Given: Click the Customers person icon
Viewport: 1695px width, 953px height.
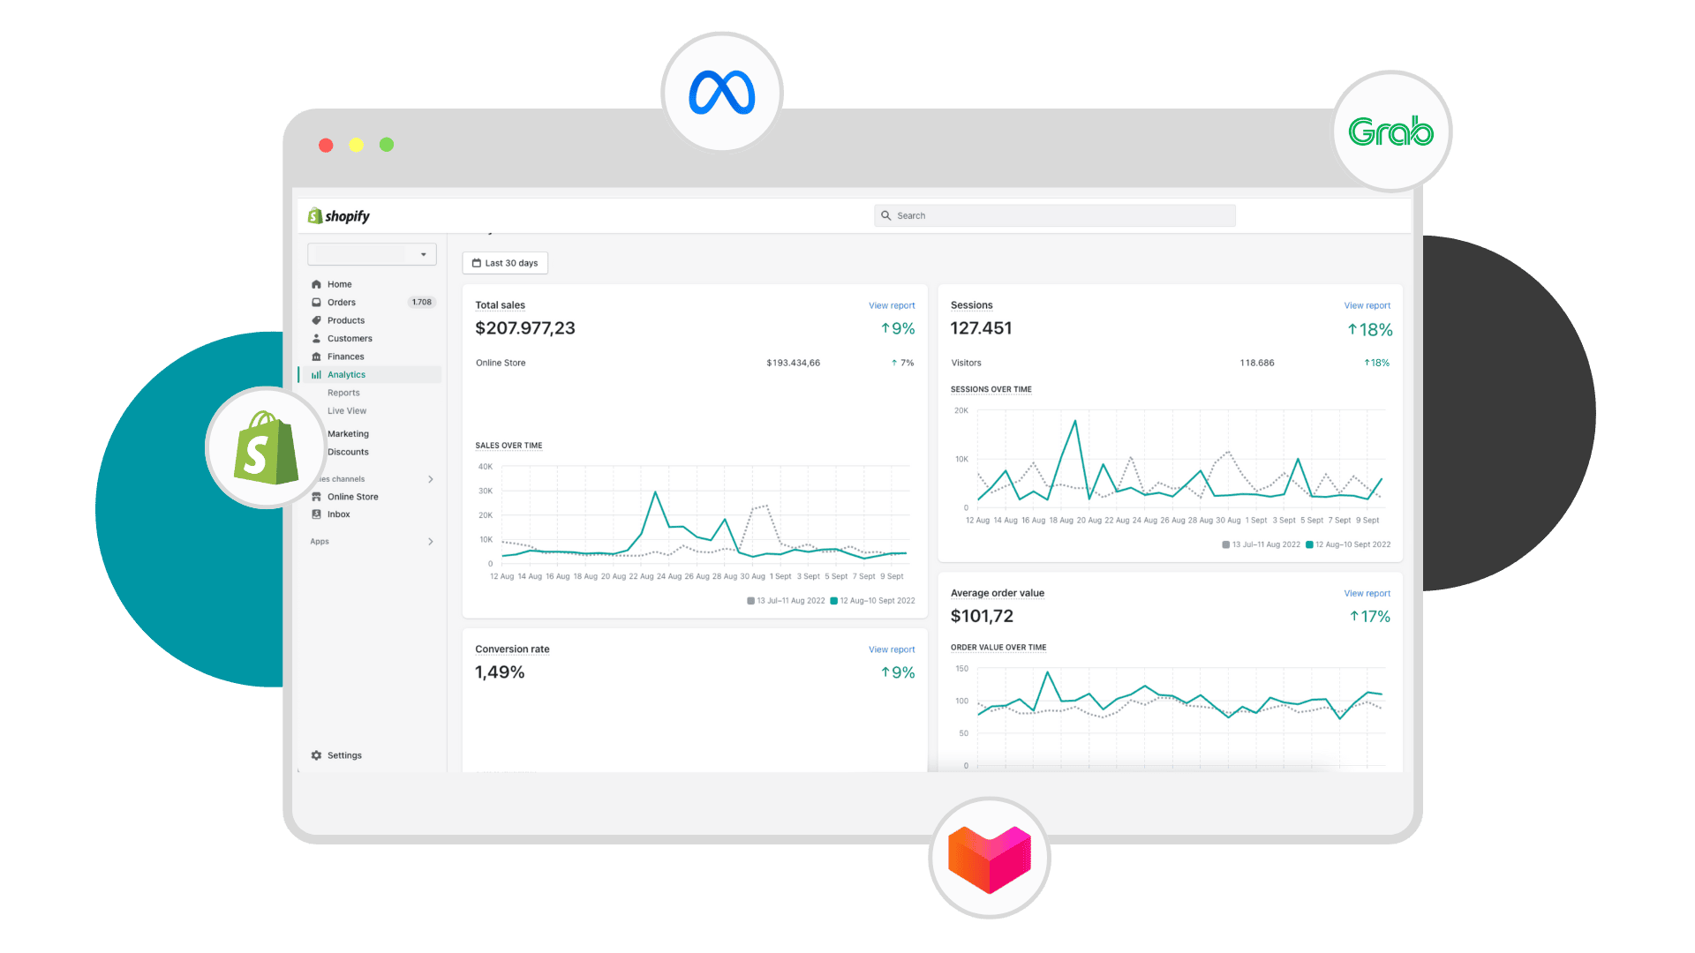Looking at the screenshot, I should pos(316,339).
